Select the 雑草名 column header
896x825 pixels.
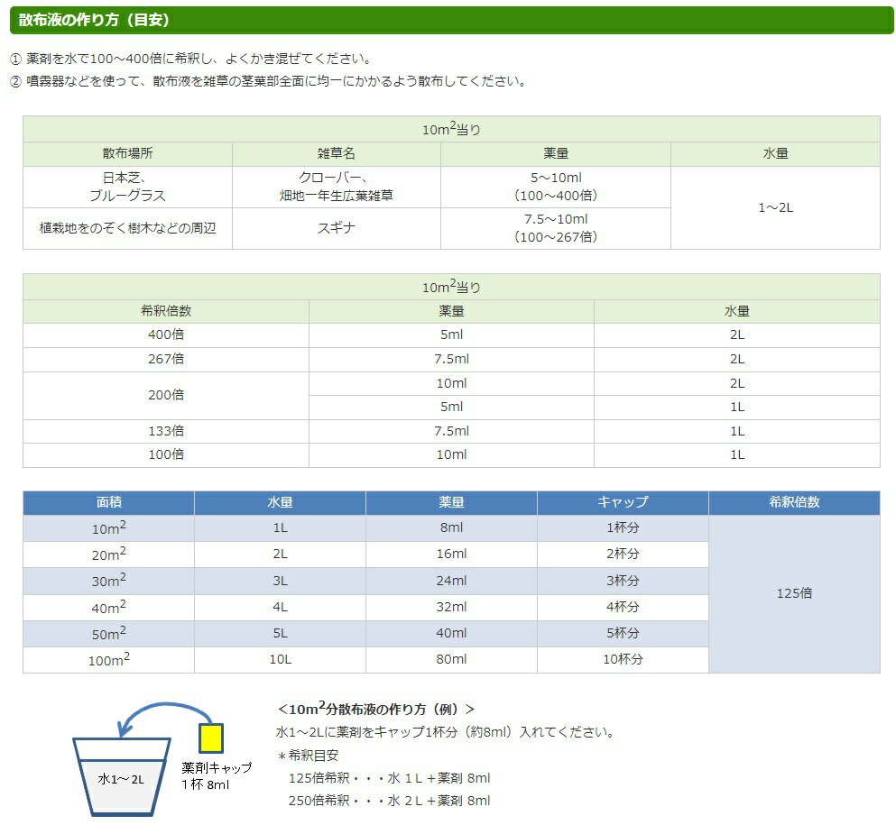pos(336,154)
